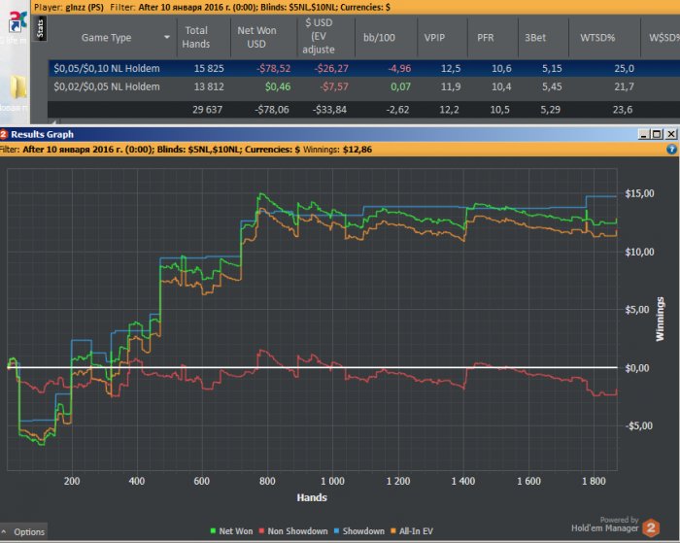Click the help question mark icon
Screen dimensions: 680x543
pos(671,150)
